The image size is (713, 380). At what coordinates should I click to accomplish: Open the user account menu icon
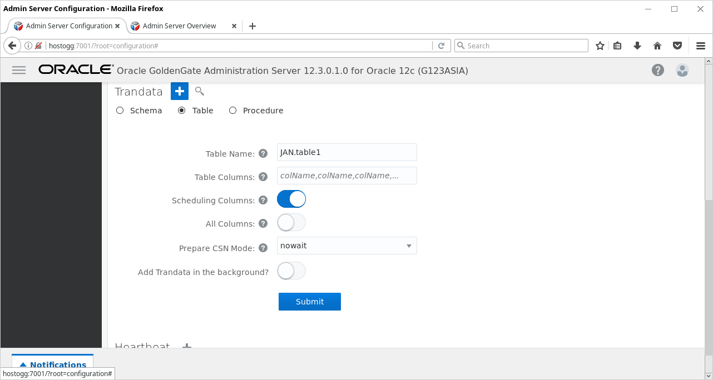(x=682, y=70)
